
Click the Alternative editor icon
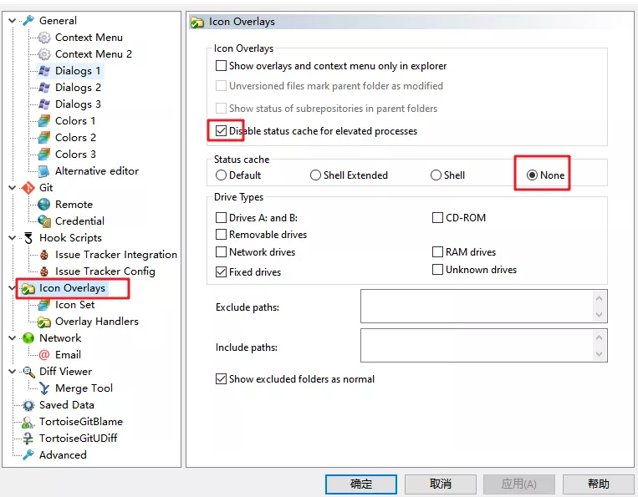pos(44,171)
